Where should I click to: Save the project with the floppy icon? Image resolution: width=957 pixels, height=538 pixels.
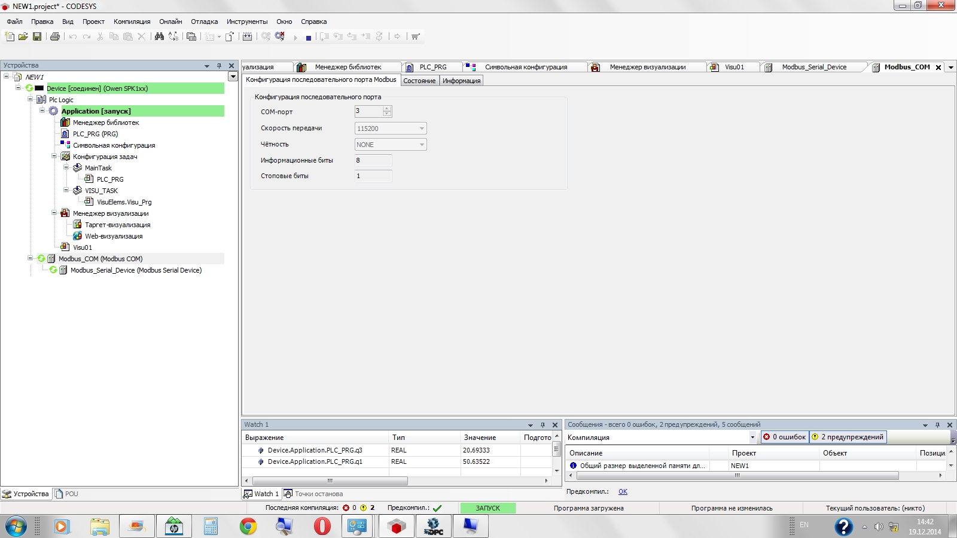37,36
